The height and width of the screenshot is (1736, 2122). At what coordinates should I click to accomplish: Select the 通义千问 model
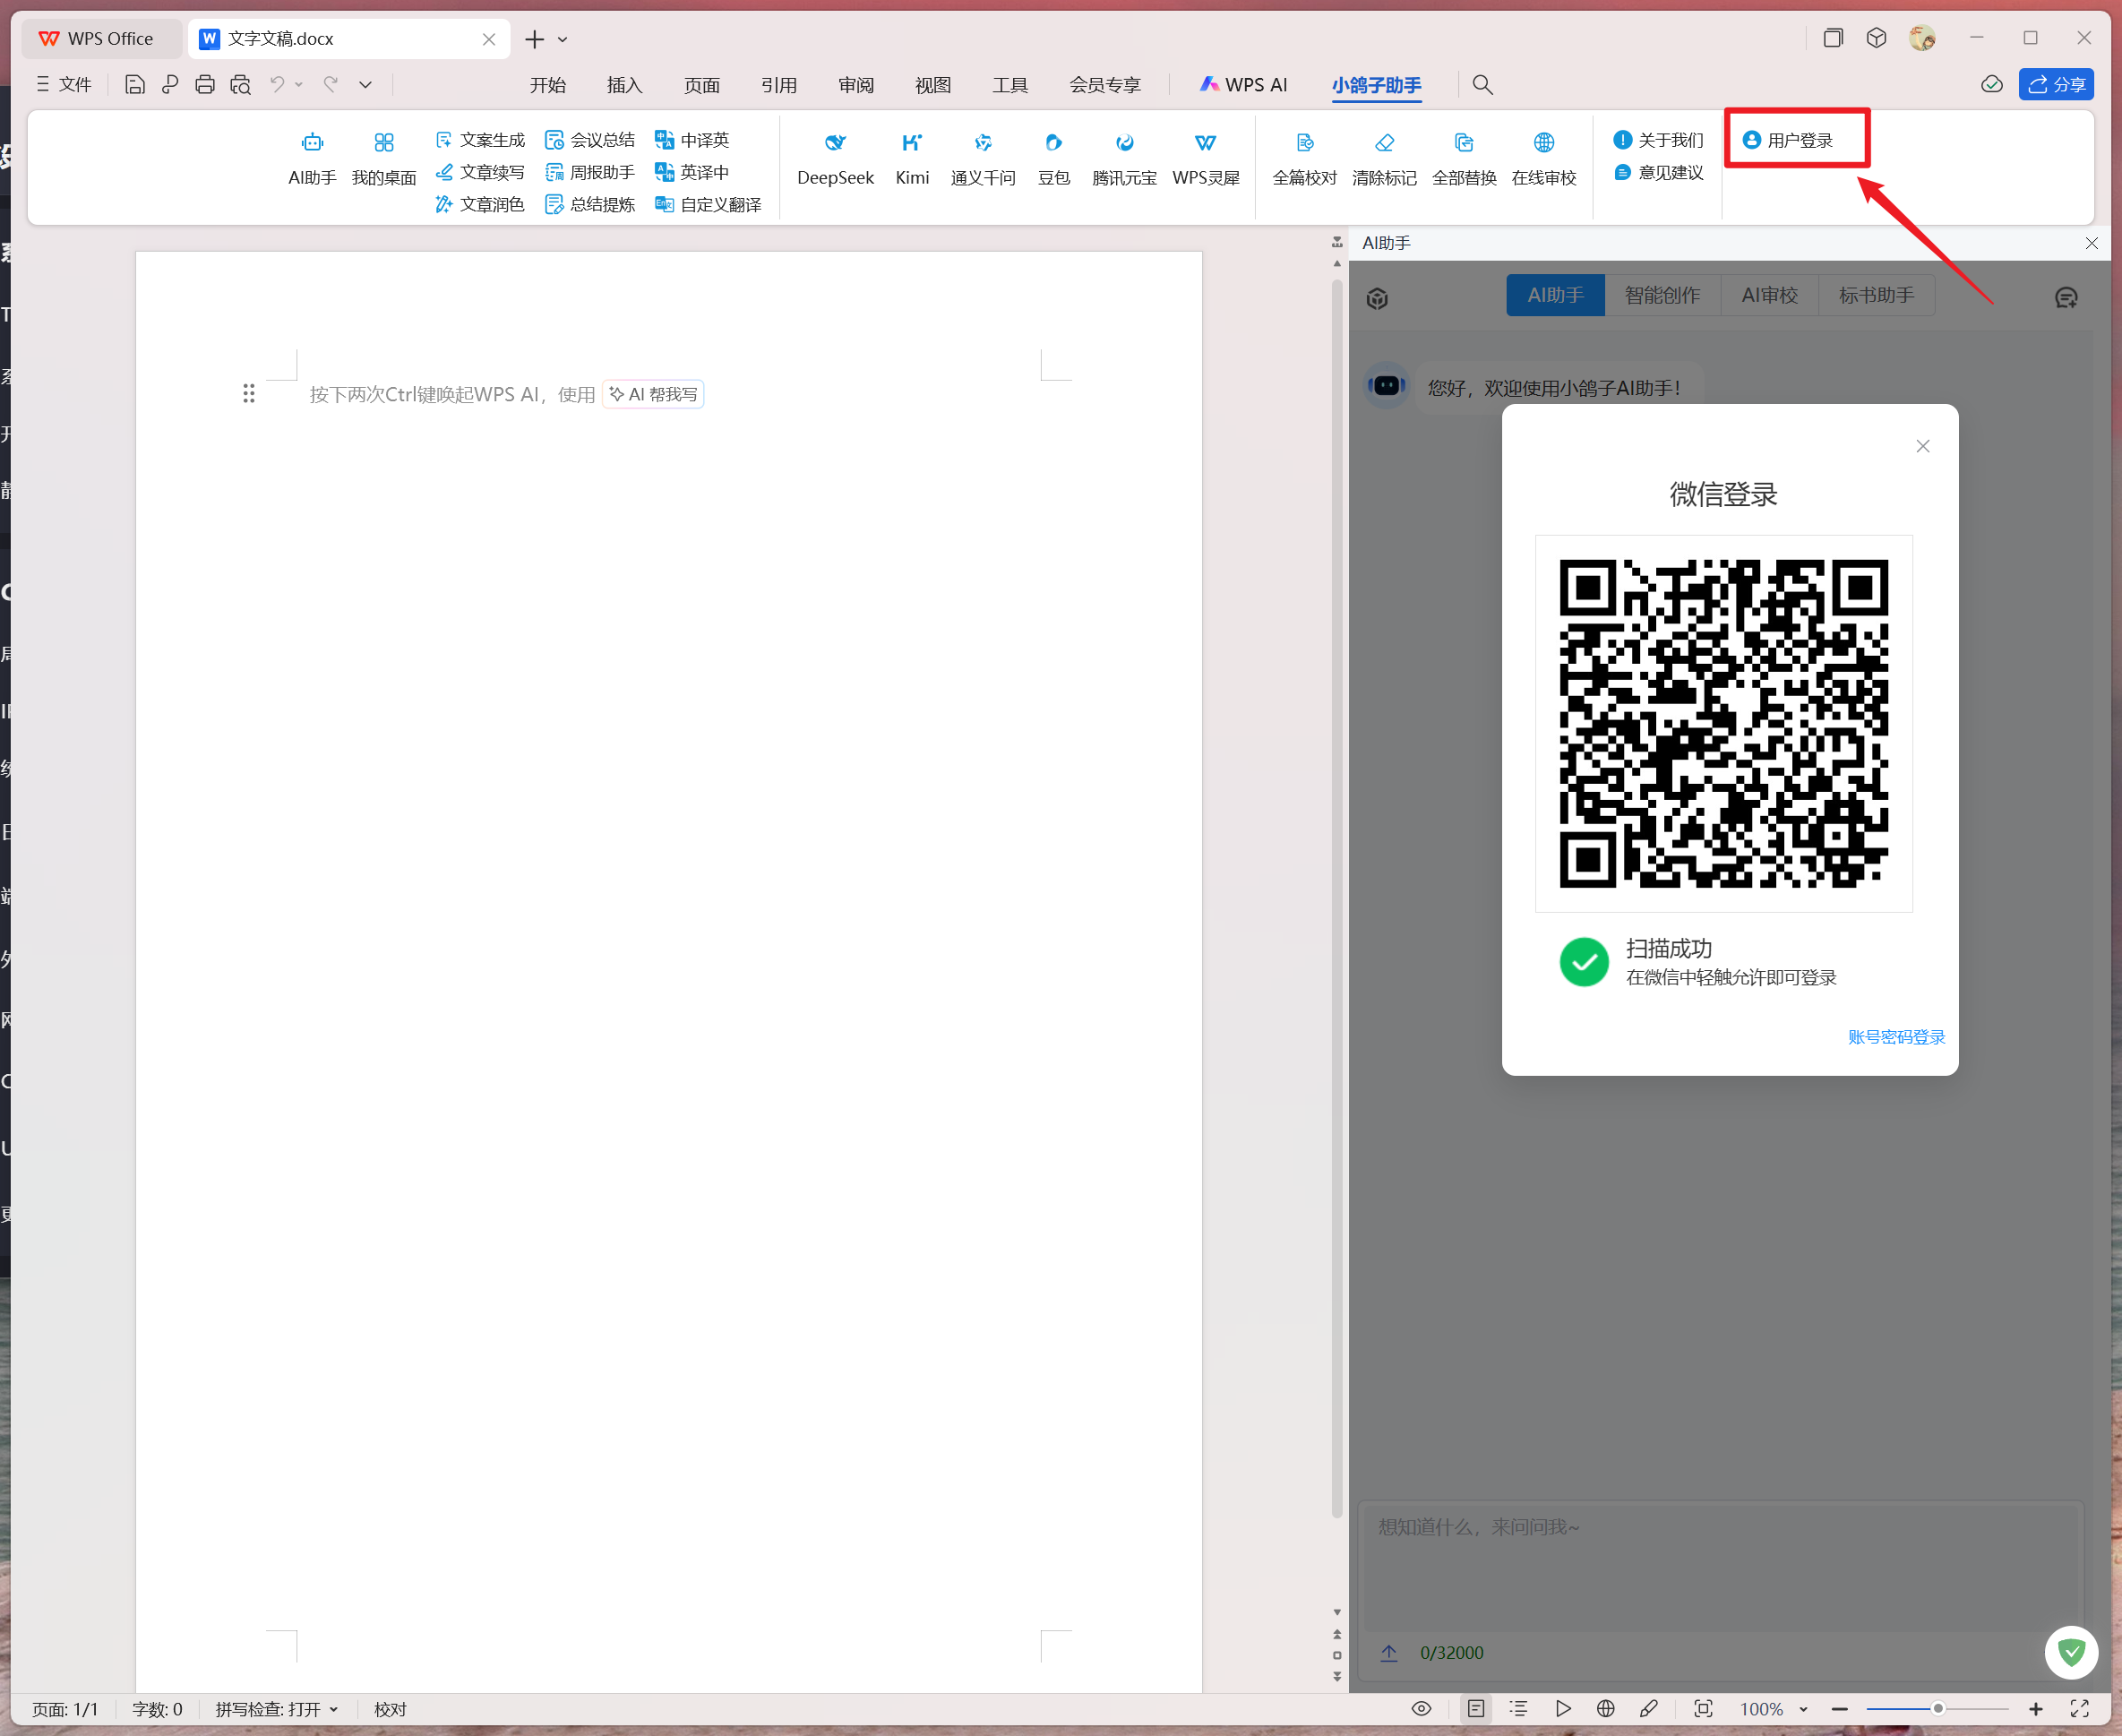[983, 159]
